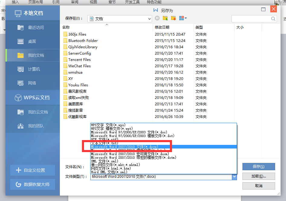This screenshot has height=201, width=286.
Task: Select 桌面 in the sidebar
Action: (33, 41)
